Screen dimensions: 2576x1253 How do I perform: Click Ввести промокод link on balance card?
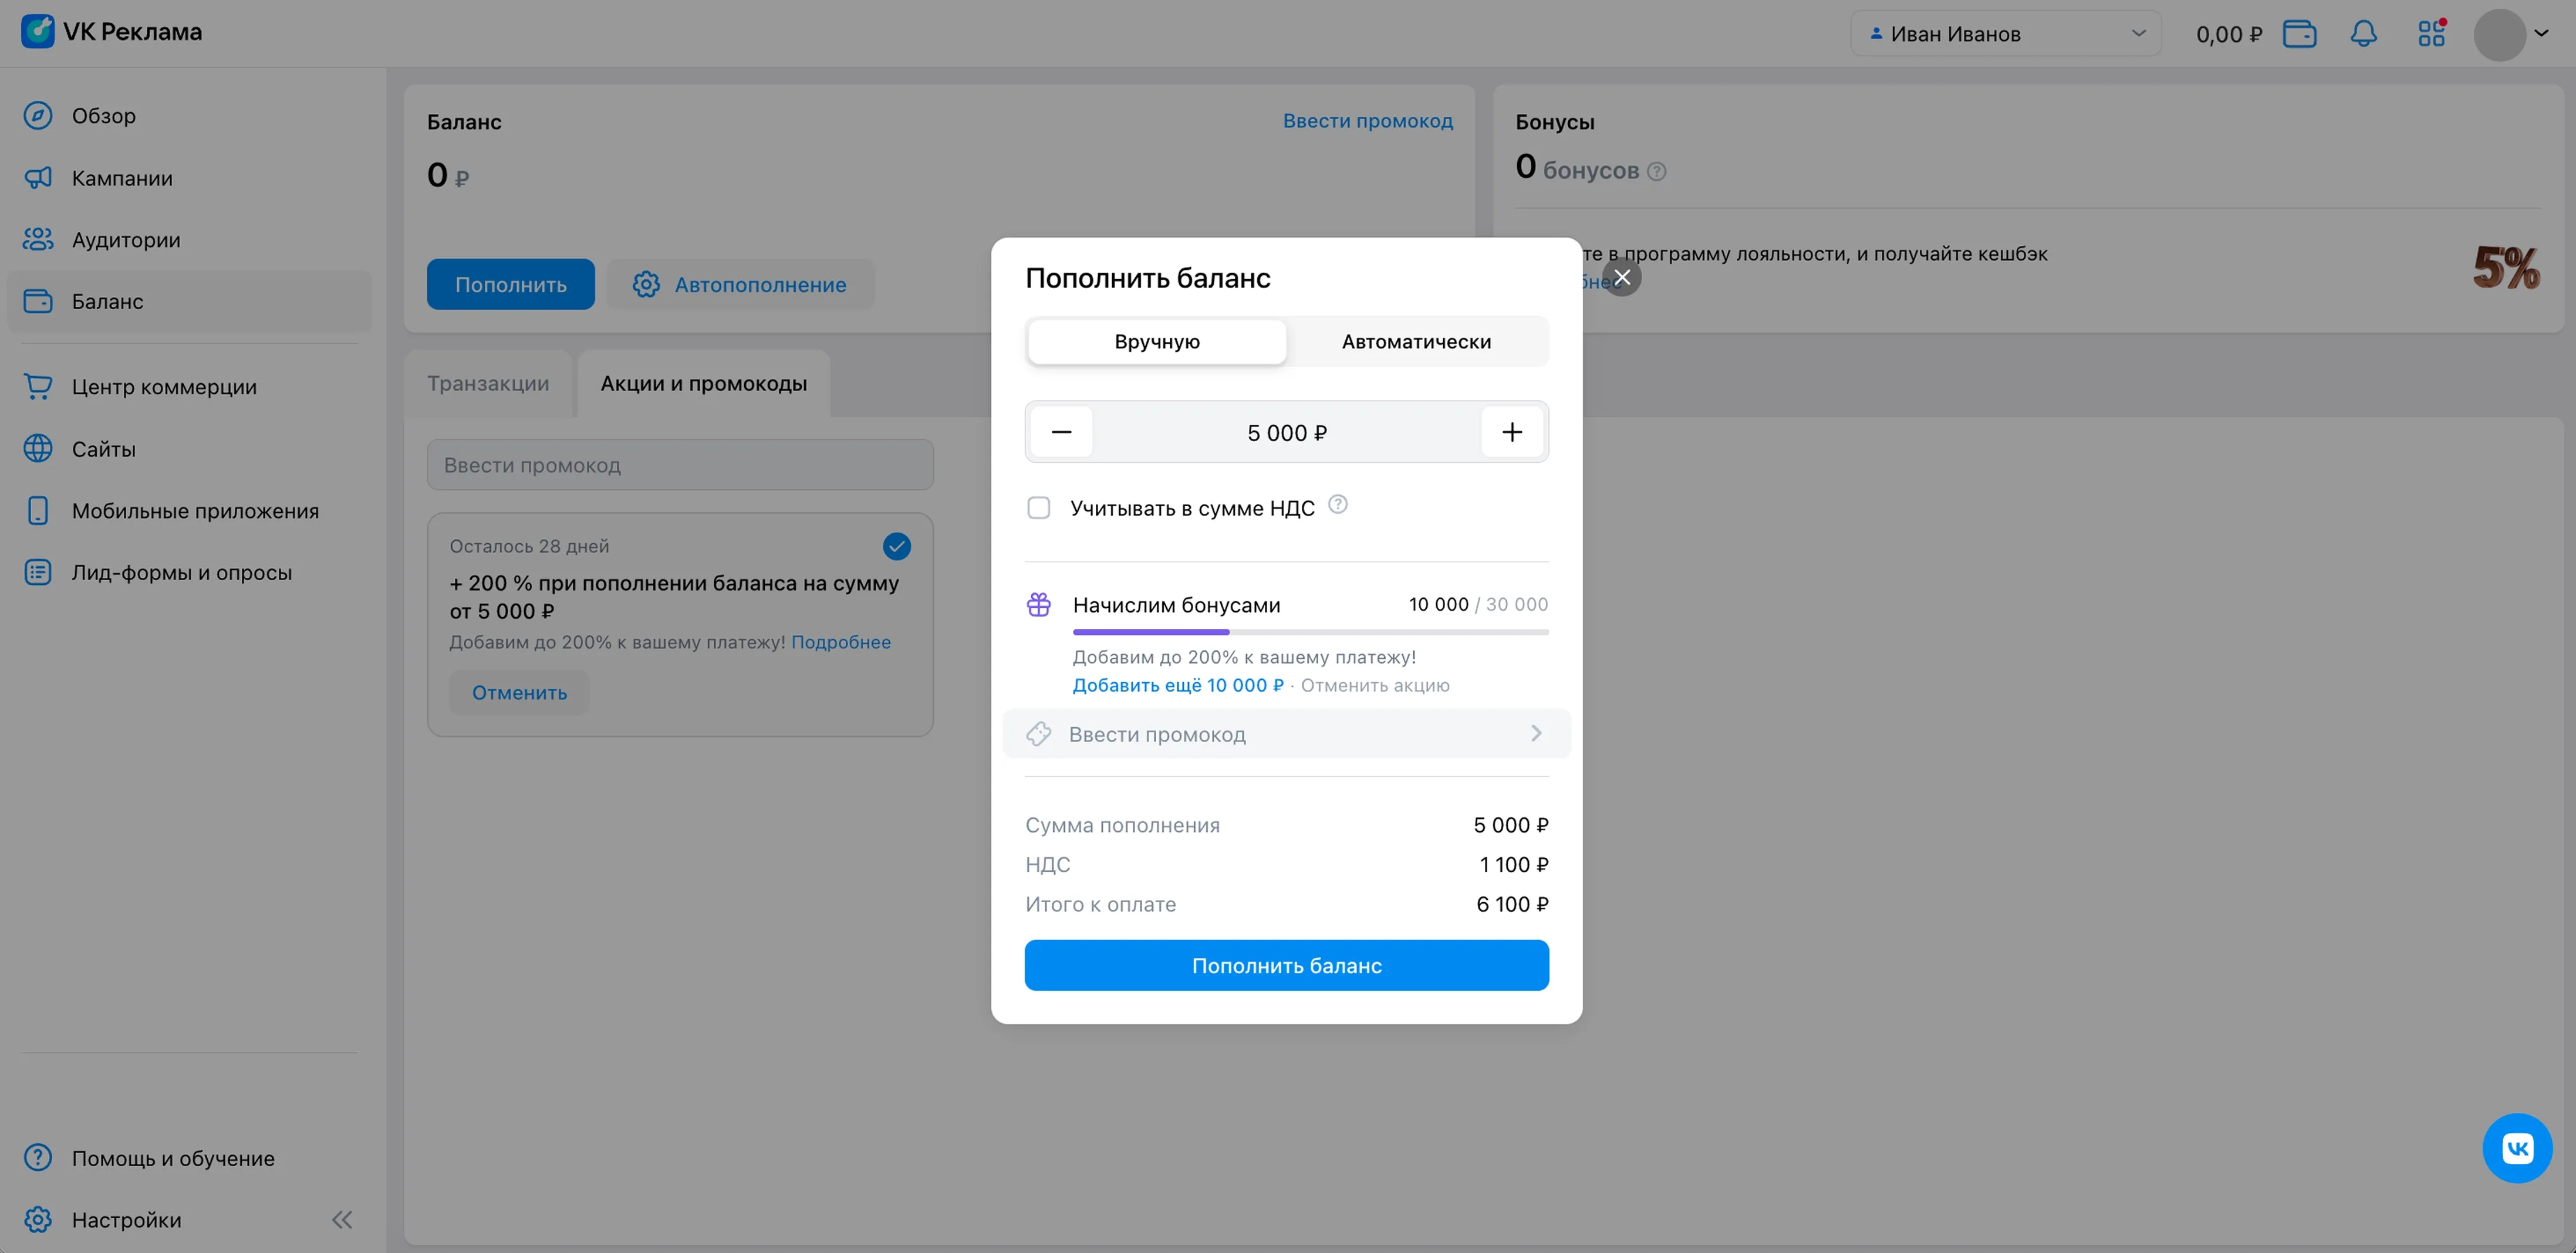1368,121
